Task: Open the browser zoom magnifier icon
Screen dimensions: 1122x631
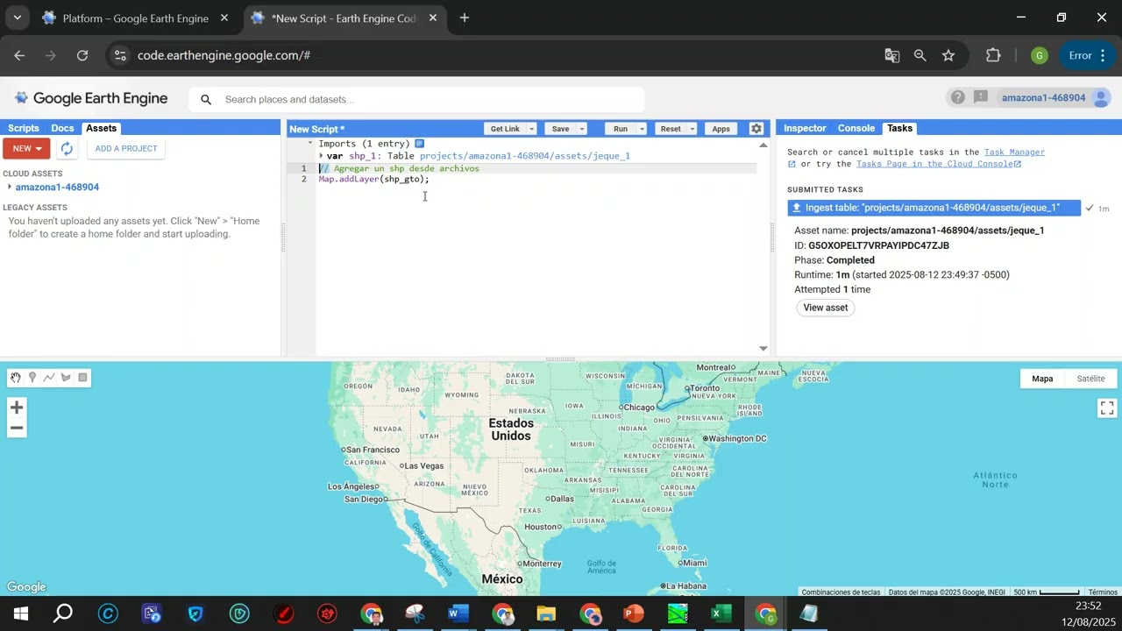Action: [x=920, y=55]
